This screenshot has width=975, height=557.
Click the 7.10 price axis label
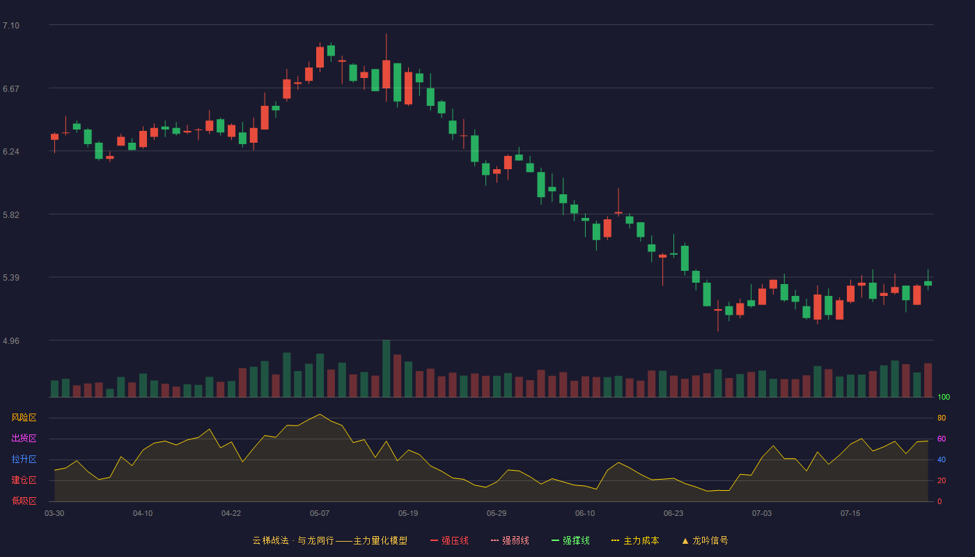tap(11, 26)
